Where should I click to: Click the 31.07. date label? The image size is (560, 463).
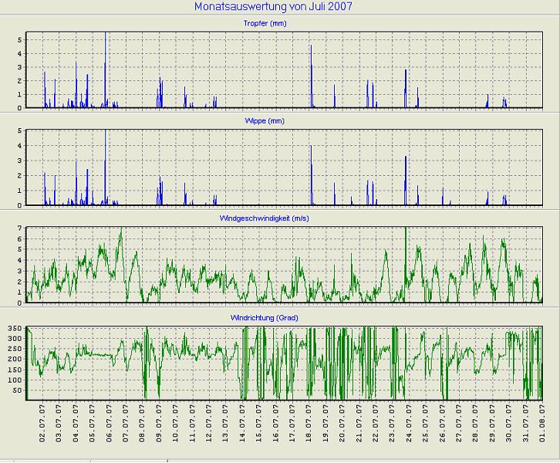click(525, 423)
